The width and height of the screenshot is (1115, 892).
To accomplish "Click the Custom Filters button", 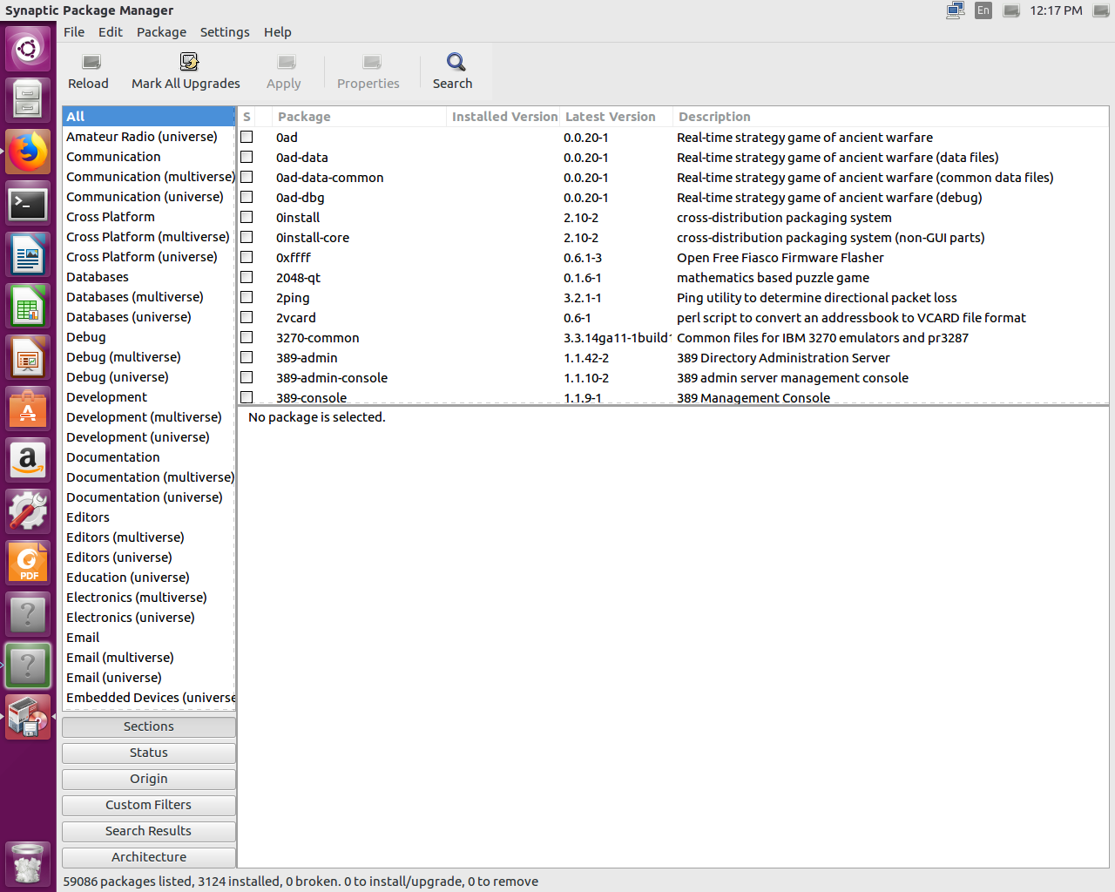I will (149, 805).
